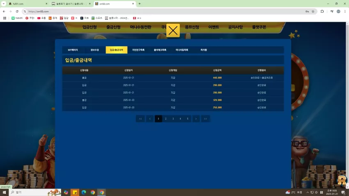Open the 리뷰 bookmark
The width and height of the screenshot is (349, 196).
[84, 18]
